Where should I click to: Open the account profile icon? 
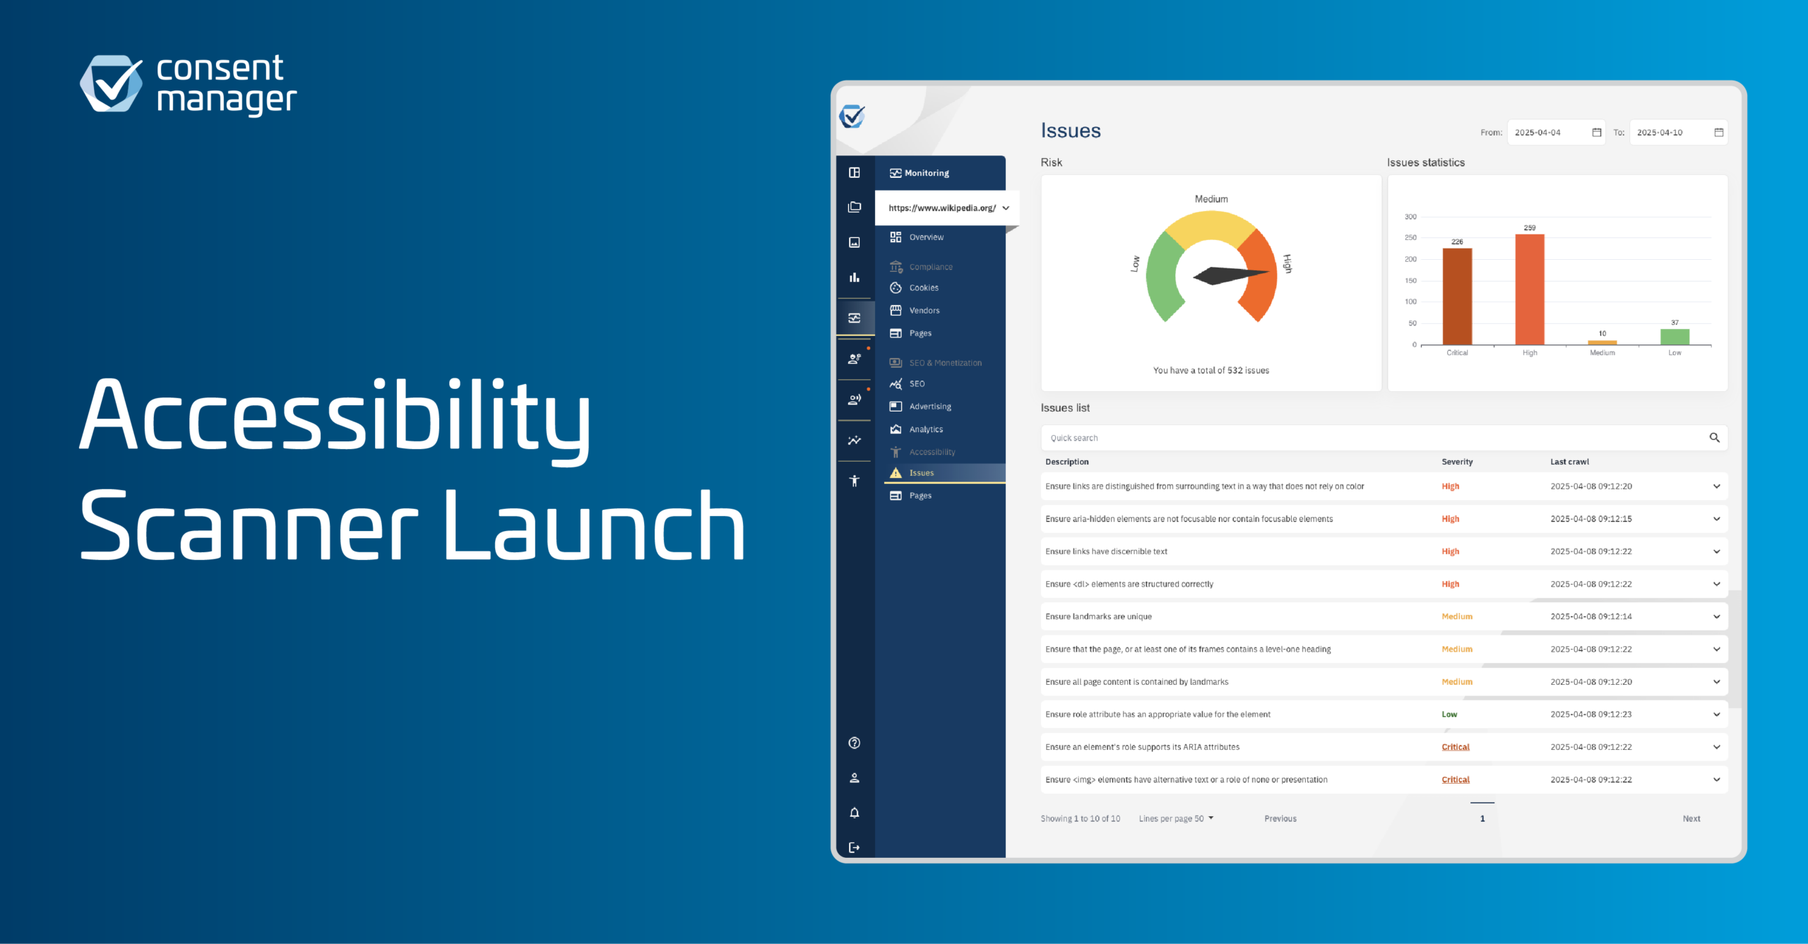(x=855, y=778)
